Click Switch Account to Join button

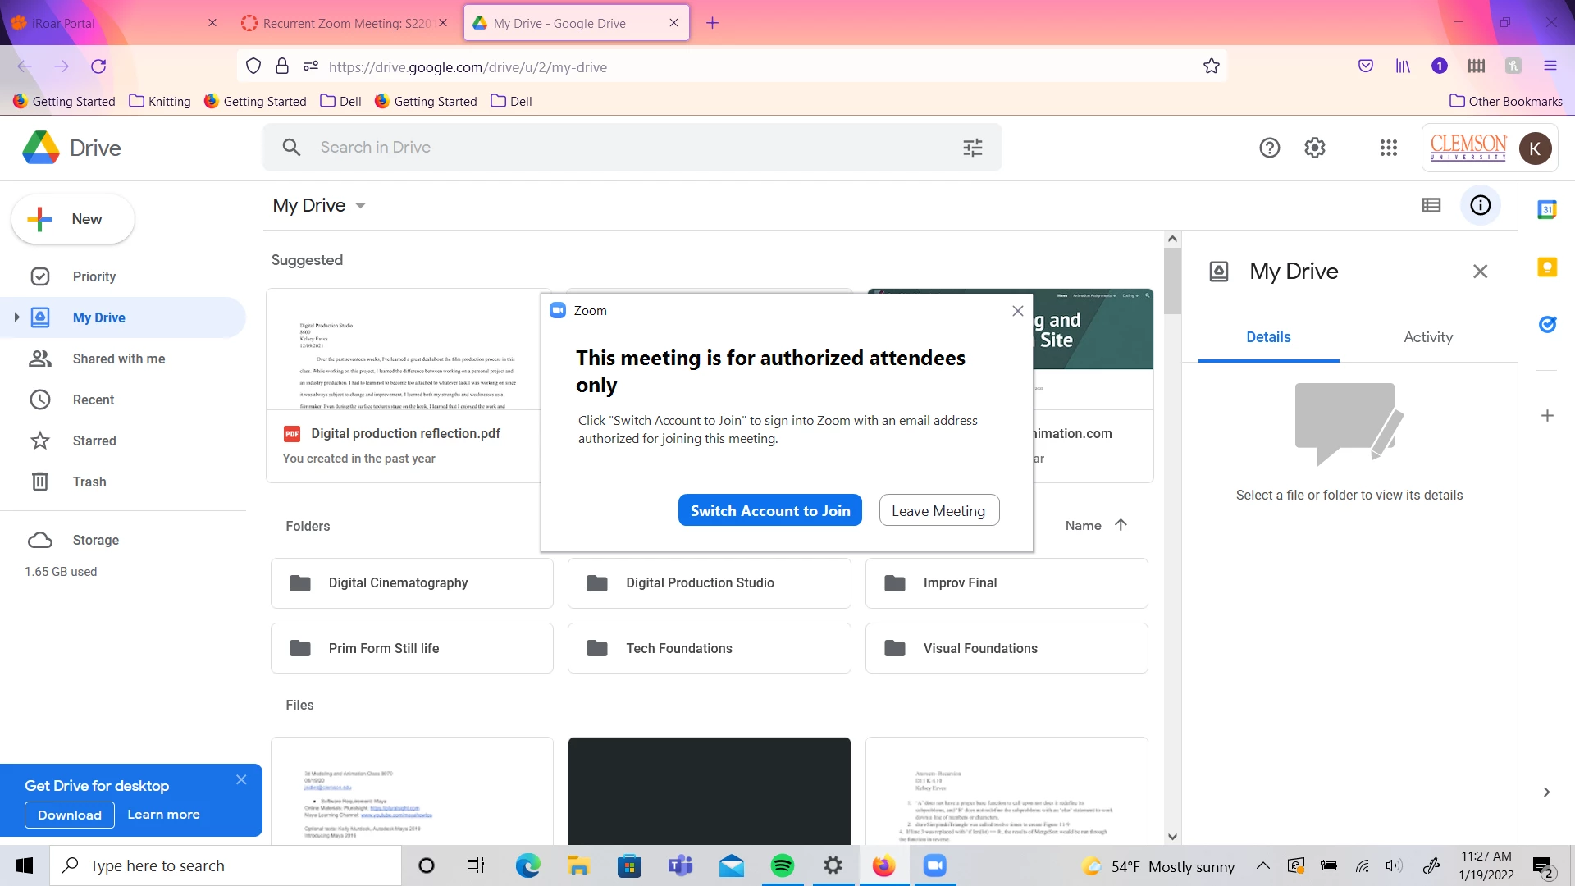[x=769, y=510]
